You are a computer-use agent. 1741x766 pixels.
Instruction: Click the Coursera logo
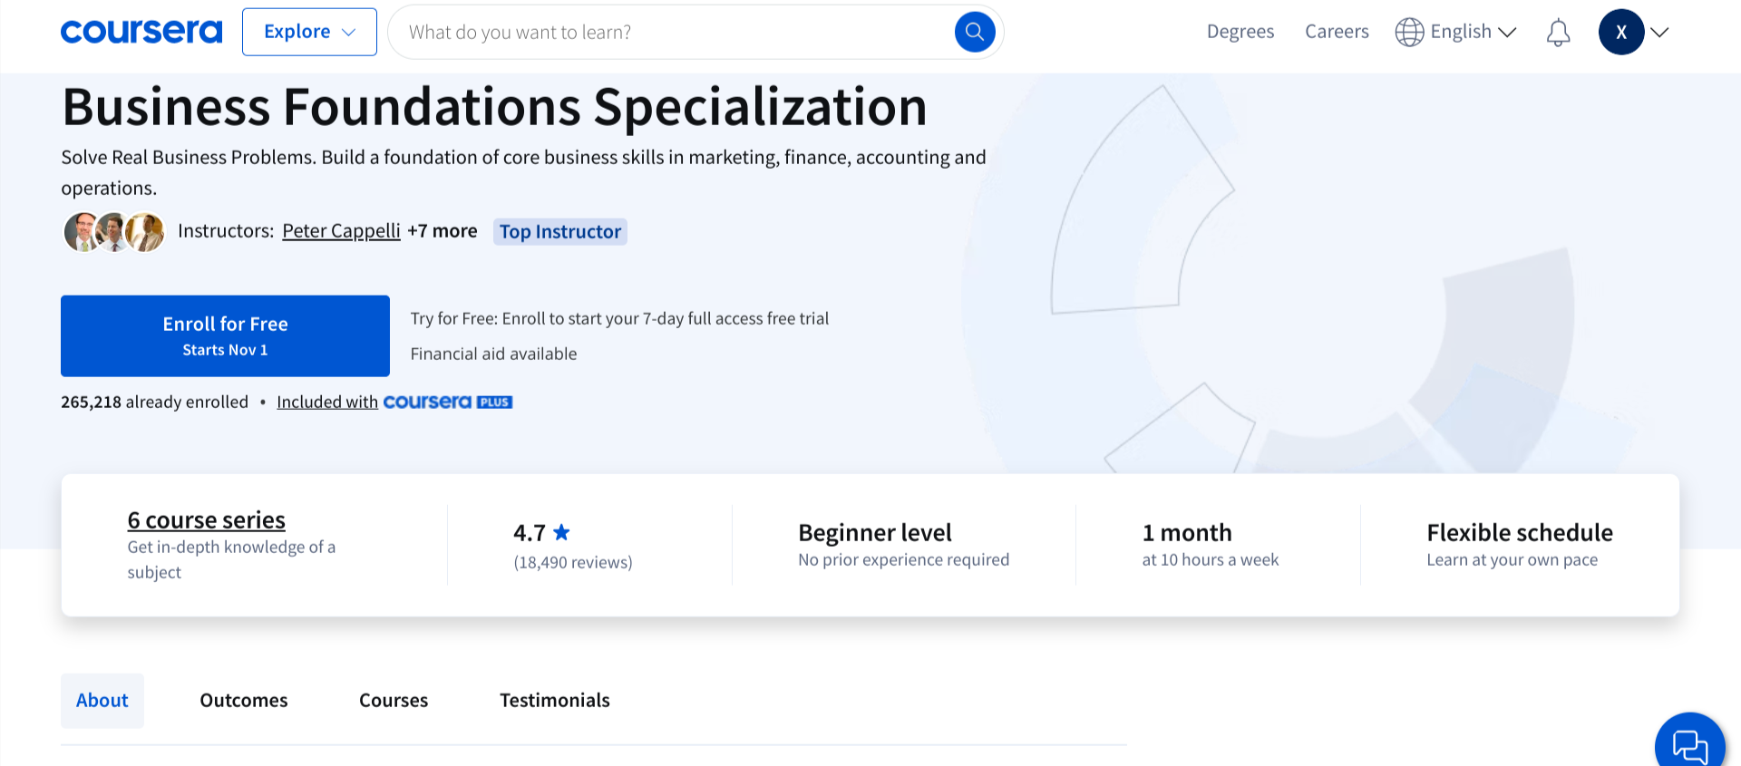click(x=141, y=32)
